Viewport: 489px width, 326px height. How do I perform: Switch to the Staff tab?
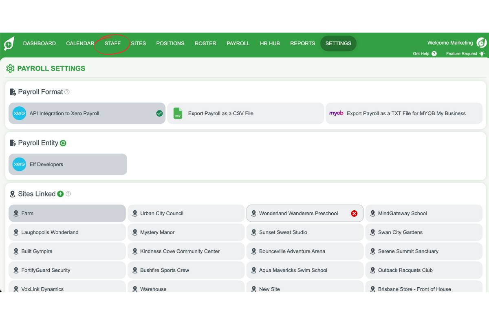112,43
